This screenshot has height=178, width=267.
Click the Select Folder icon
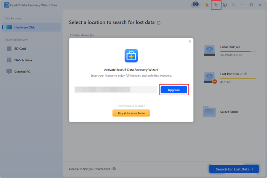[x=209, y=112]
